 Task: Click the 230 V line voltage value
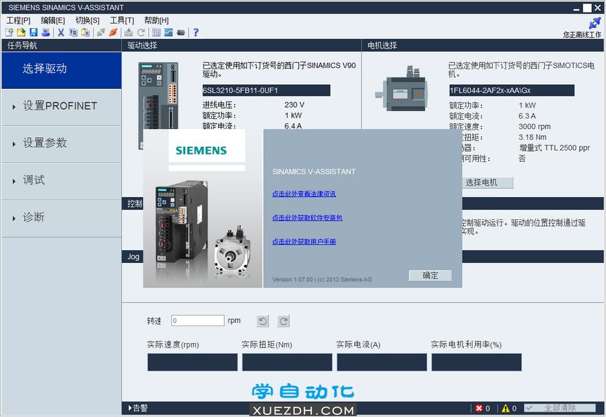294,105
